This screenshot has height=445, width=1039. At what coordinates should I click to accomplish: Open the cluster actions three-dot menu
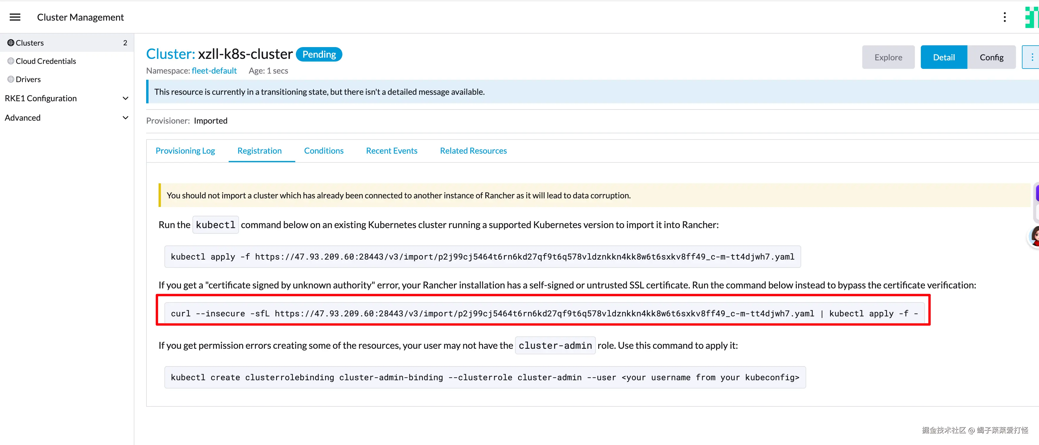point(1032,57)
